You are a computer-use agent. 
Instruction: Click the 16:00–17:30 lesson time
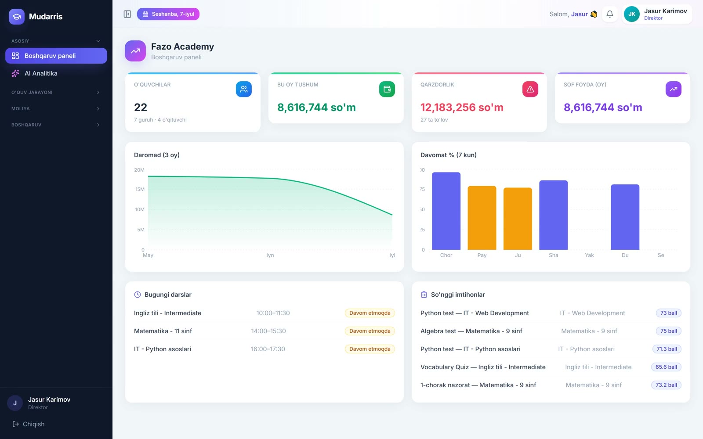point(268,349)
